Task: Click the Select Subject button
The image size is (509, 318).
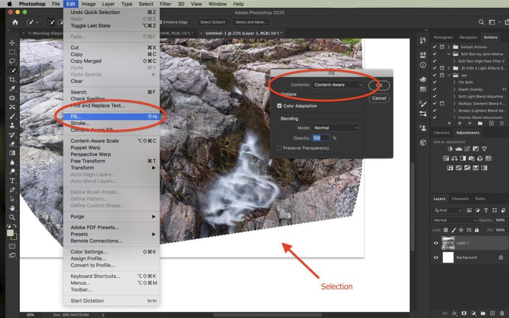Action: (x=212, y=22)
